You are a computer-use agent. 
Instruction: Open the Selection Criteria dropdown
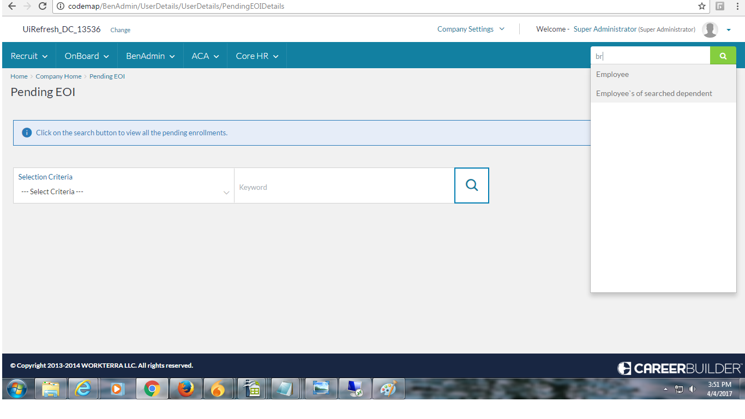click(124, 191)
